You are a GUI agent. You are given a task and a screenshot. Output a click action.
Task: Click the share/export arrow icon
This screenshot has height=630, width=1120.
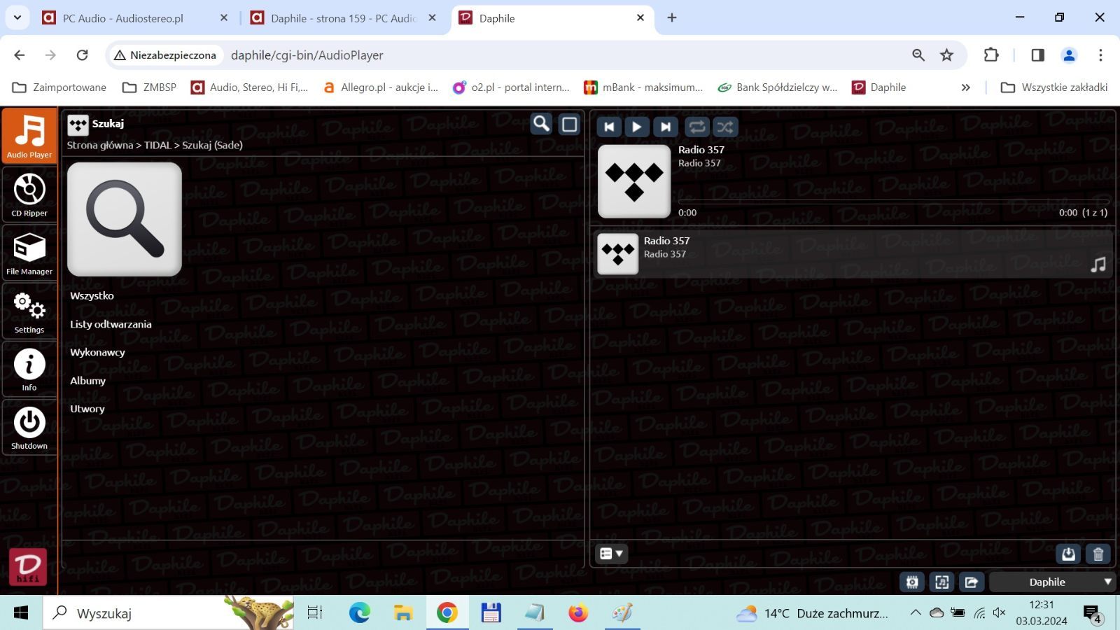pos(971,582)
